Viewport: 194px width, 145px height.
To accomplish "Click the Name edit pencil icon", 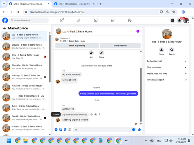I will click(102, 53).
